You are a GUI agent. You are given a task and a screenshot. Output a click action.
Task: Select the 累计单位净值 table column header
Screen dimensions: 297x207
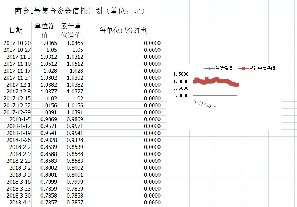pos(71,30)
